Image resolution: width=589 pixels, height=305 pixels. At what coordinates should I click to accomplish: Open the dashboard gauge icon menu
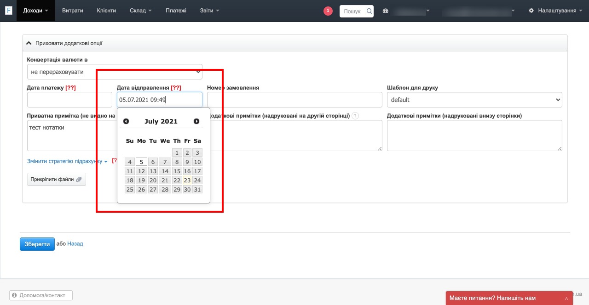tap(386, 11)
